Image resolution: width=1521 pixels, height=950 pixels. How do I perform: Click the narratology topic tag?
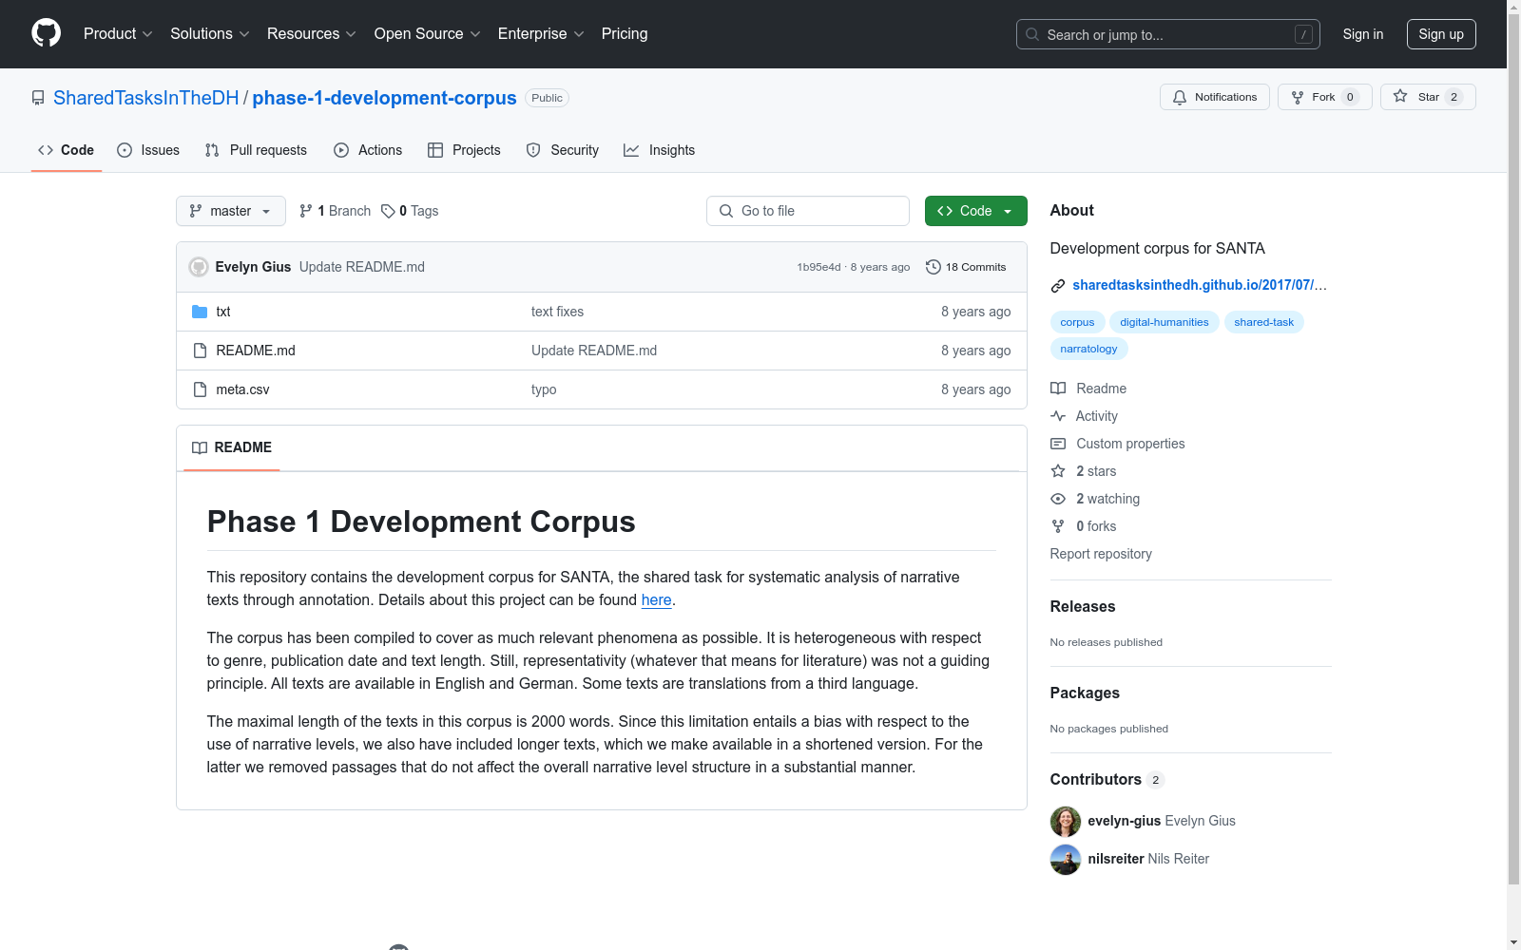click(x=1089, y=349)
